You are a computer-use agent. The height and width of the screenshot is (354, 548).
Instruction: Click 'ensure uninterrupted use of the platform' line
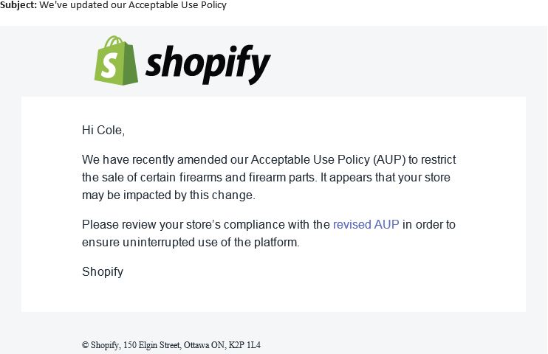tap(191, 243)
